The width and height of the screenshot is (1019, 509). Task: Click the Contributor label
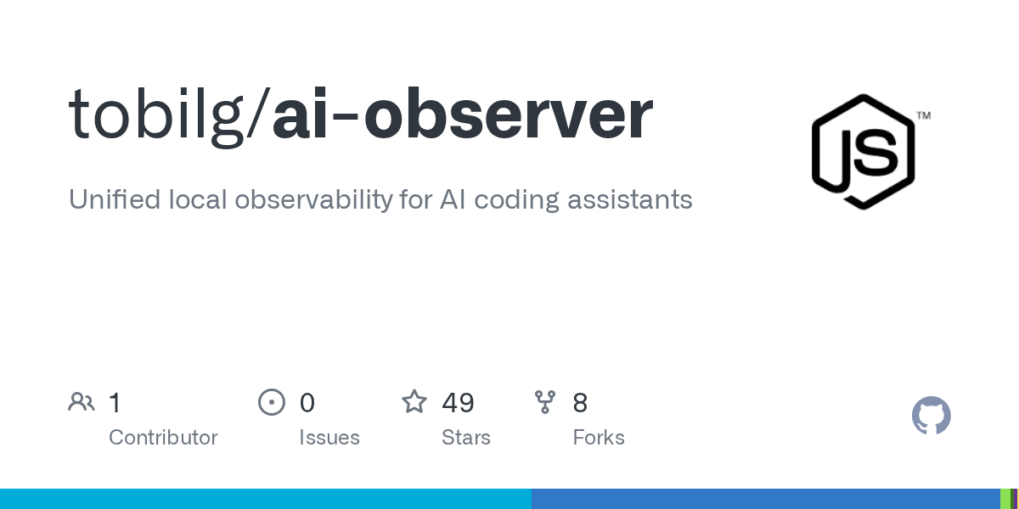[163, 438]
